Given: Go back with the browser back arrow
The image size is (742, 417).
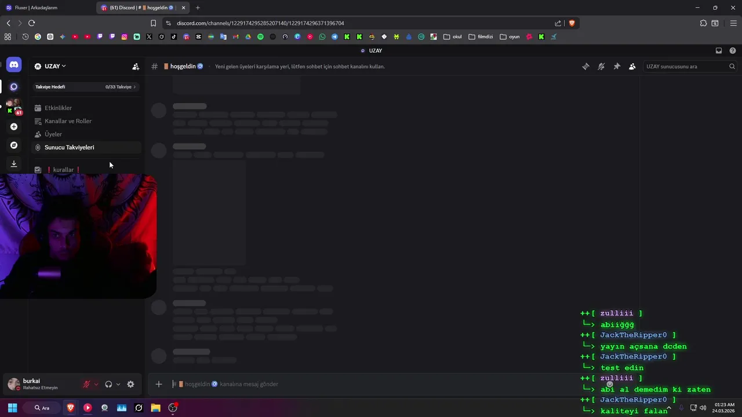Looking at the screenshot, I should [x=8, y=23].
